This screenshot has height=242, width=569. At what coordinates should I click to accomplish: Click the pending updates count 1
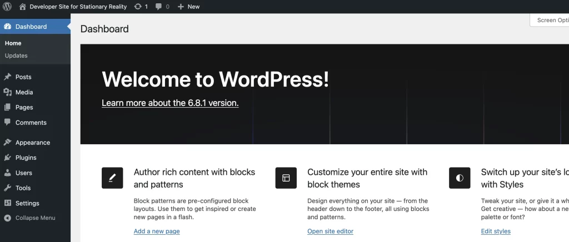click(x=146, y=7)
